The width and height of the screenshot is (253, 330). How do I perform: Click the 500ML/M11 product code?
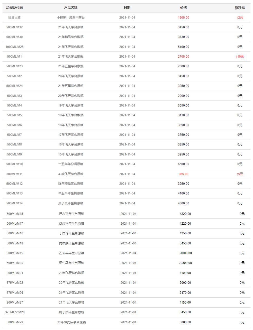point(14,174)
